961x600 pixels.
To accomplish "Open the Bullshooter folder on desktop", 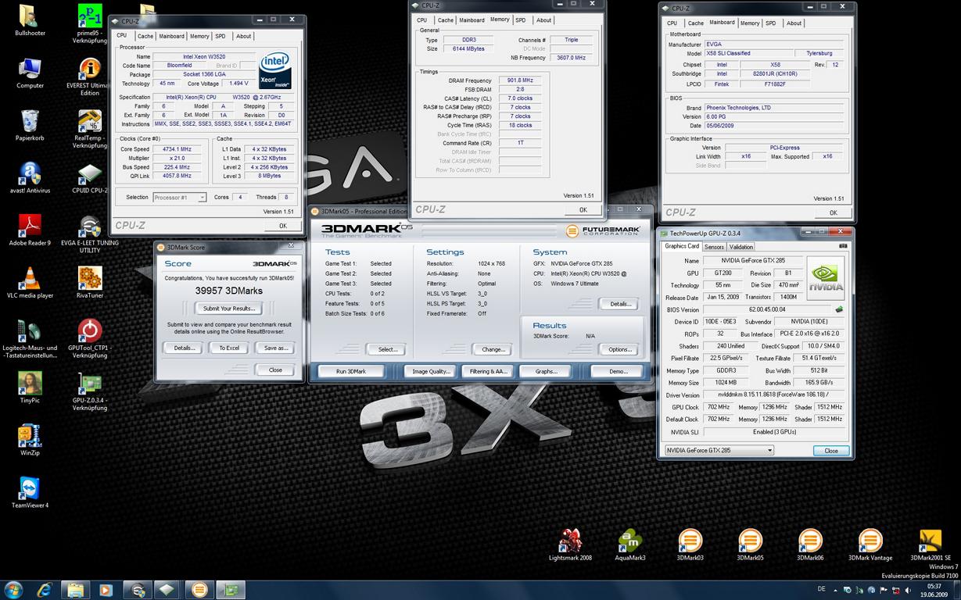I will coord(30,17).
